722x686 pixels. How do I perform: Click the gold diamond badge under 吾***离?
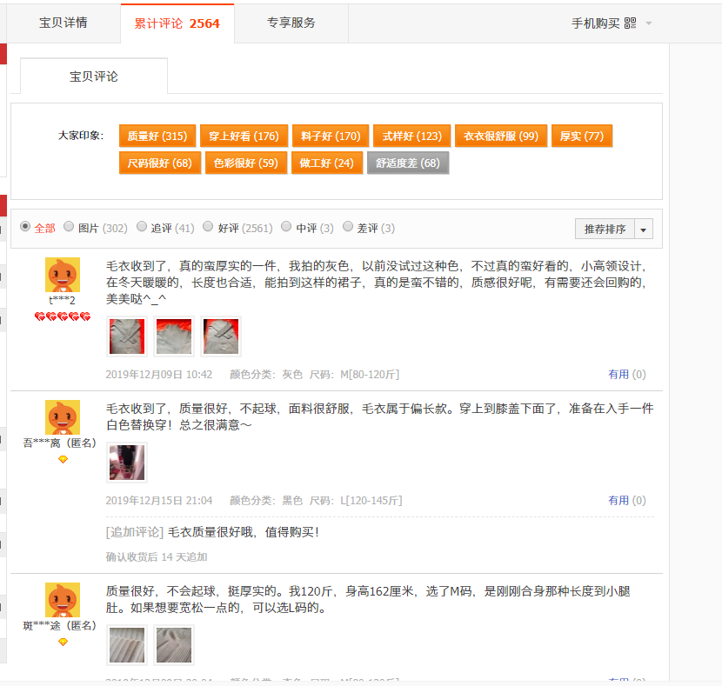[x=63, y=459]
